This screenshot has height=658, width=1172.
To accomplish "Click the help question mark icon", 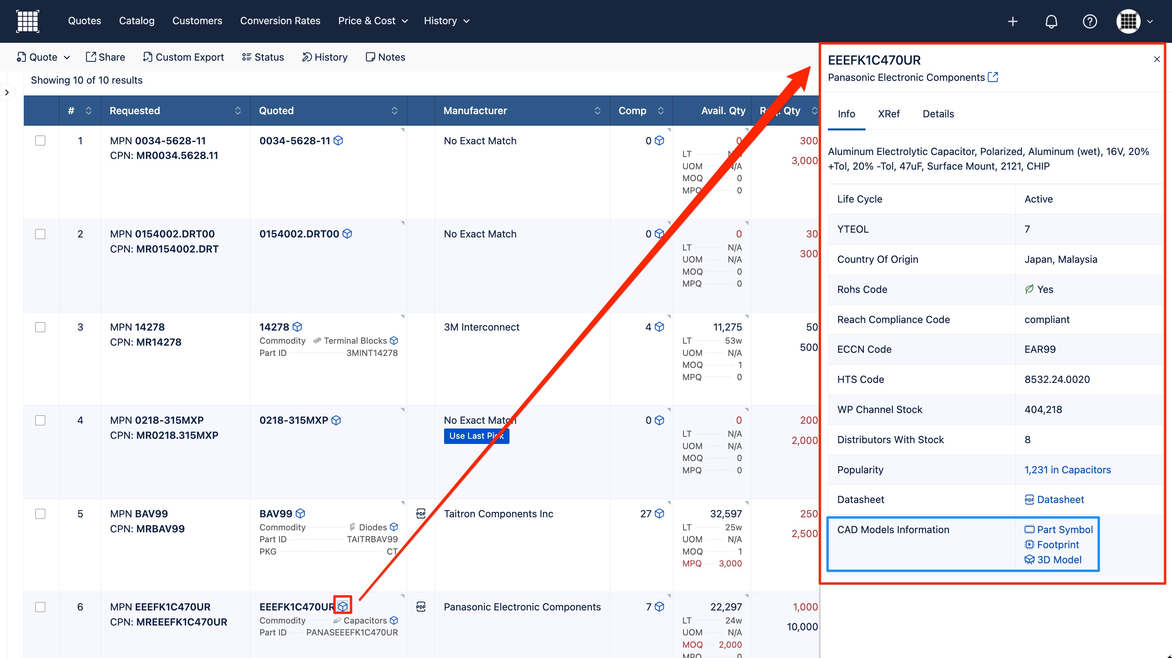I will 1089,21.
